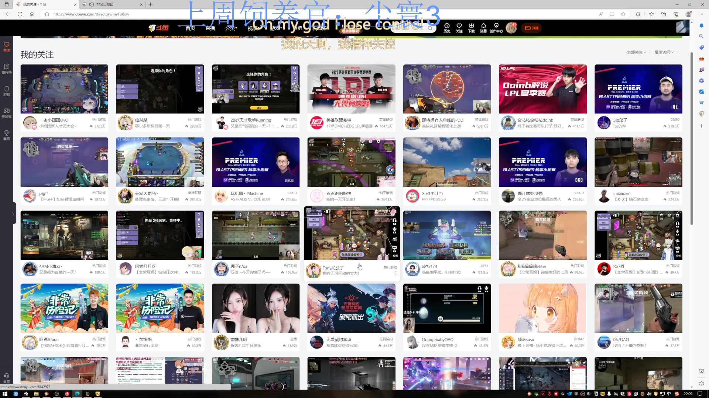
Task: Click the 开播 start streaming button
Action: [x=532, y=28]
